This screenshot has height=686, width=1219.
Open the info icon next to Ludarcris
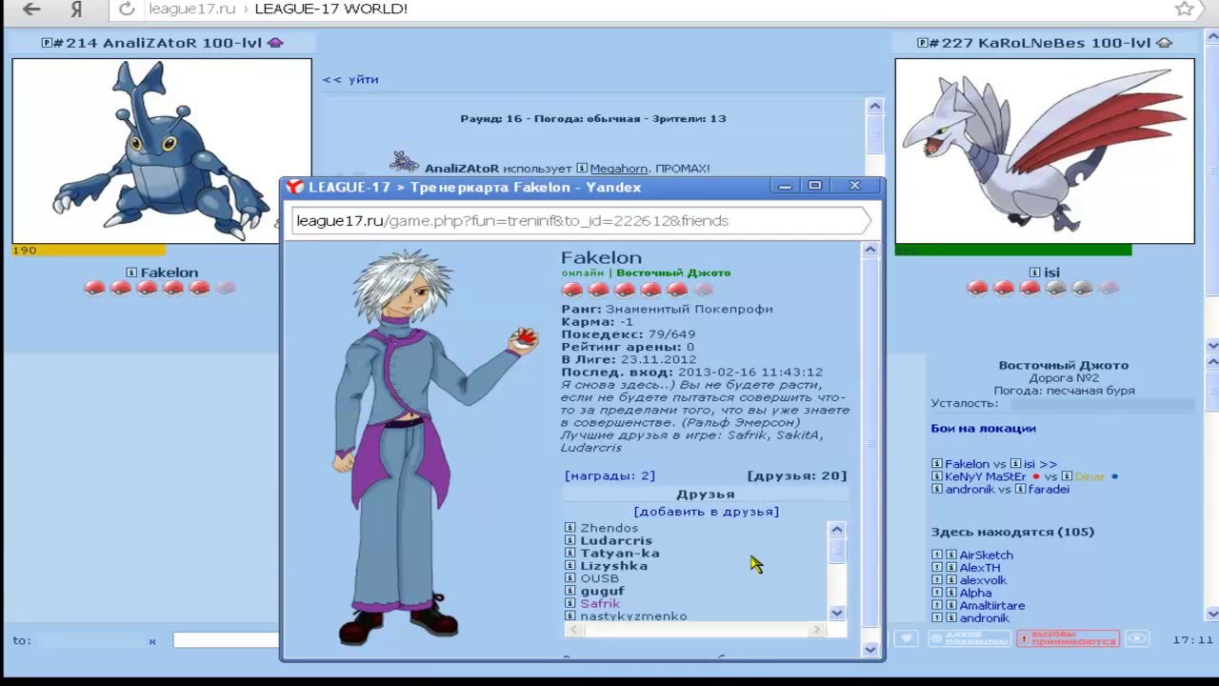pos(570,540)
